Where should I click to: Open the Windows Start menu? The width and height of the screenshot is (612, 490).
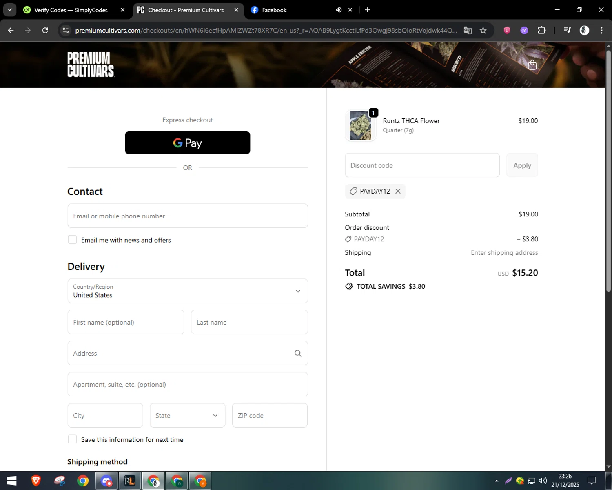(11, 481)
